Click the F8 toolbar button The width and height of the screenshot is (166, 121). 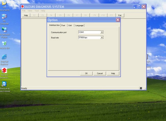[86, 15]
